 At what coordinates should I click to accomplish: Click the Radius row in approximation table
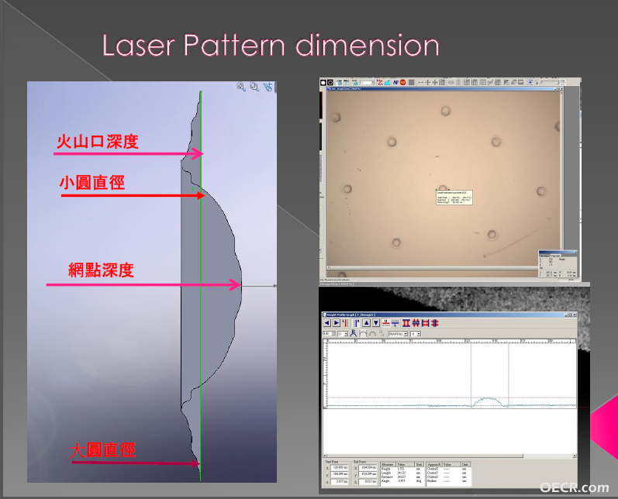click(448, 481)
